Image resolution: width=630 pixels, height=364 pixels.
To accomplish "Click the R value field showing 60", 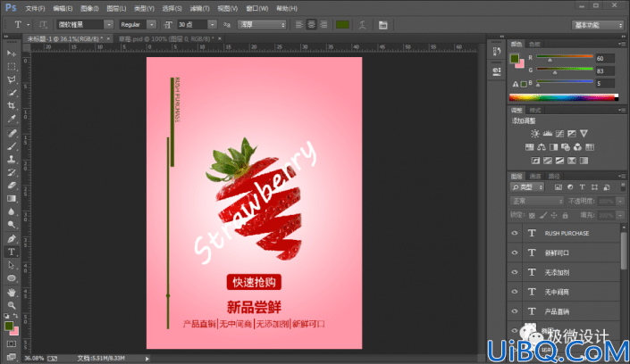I will click(x=605, y=59).
